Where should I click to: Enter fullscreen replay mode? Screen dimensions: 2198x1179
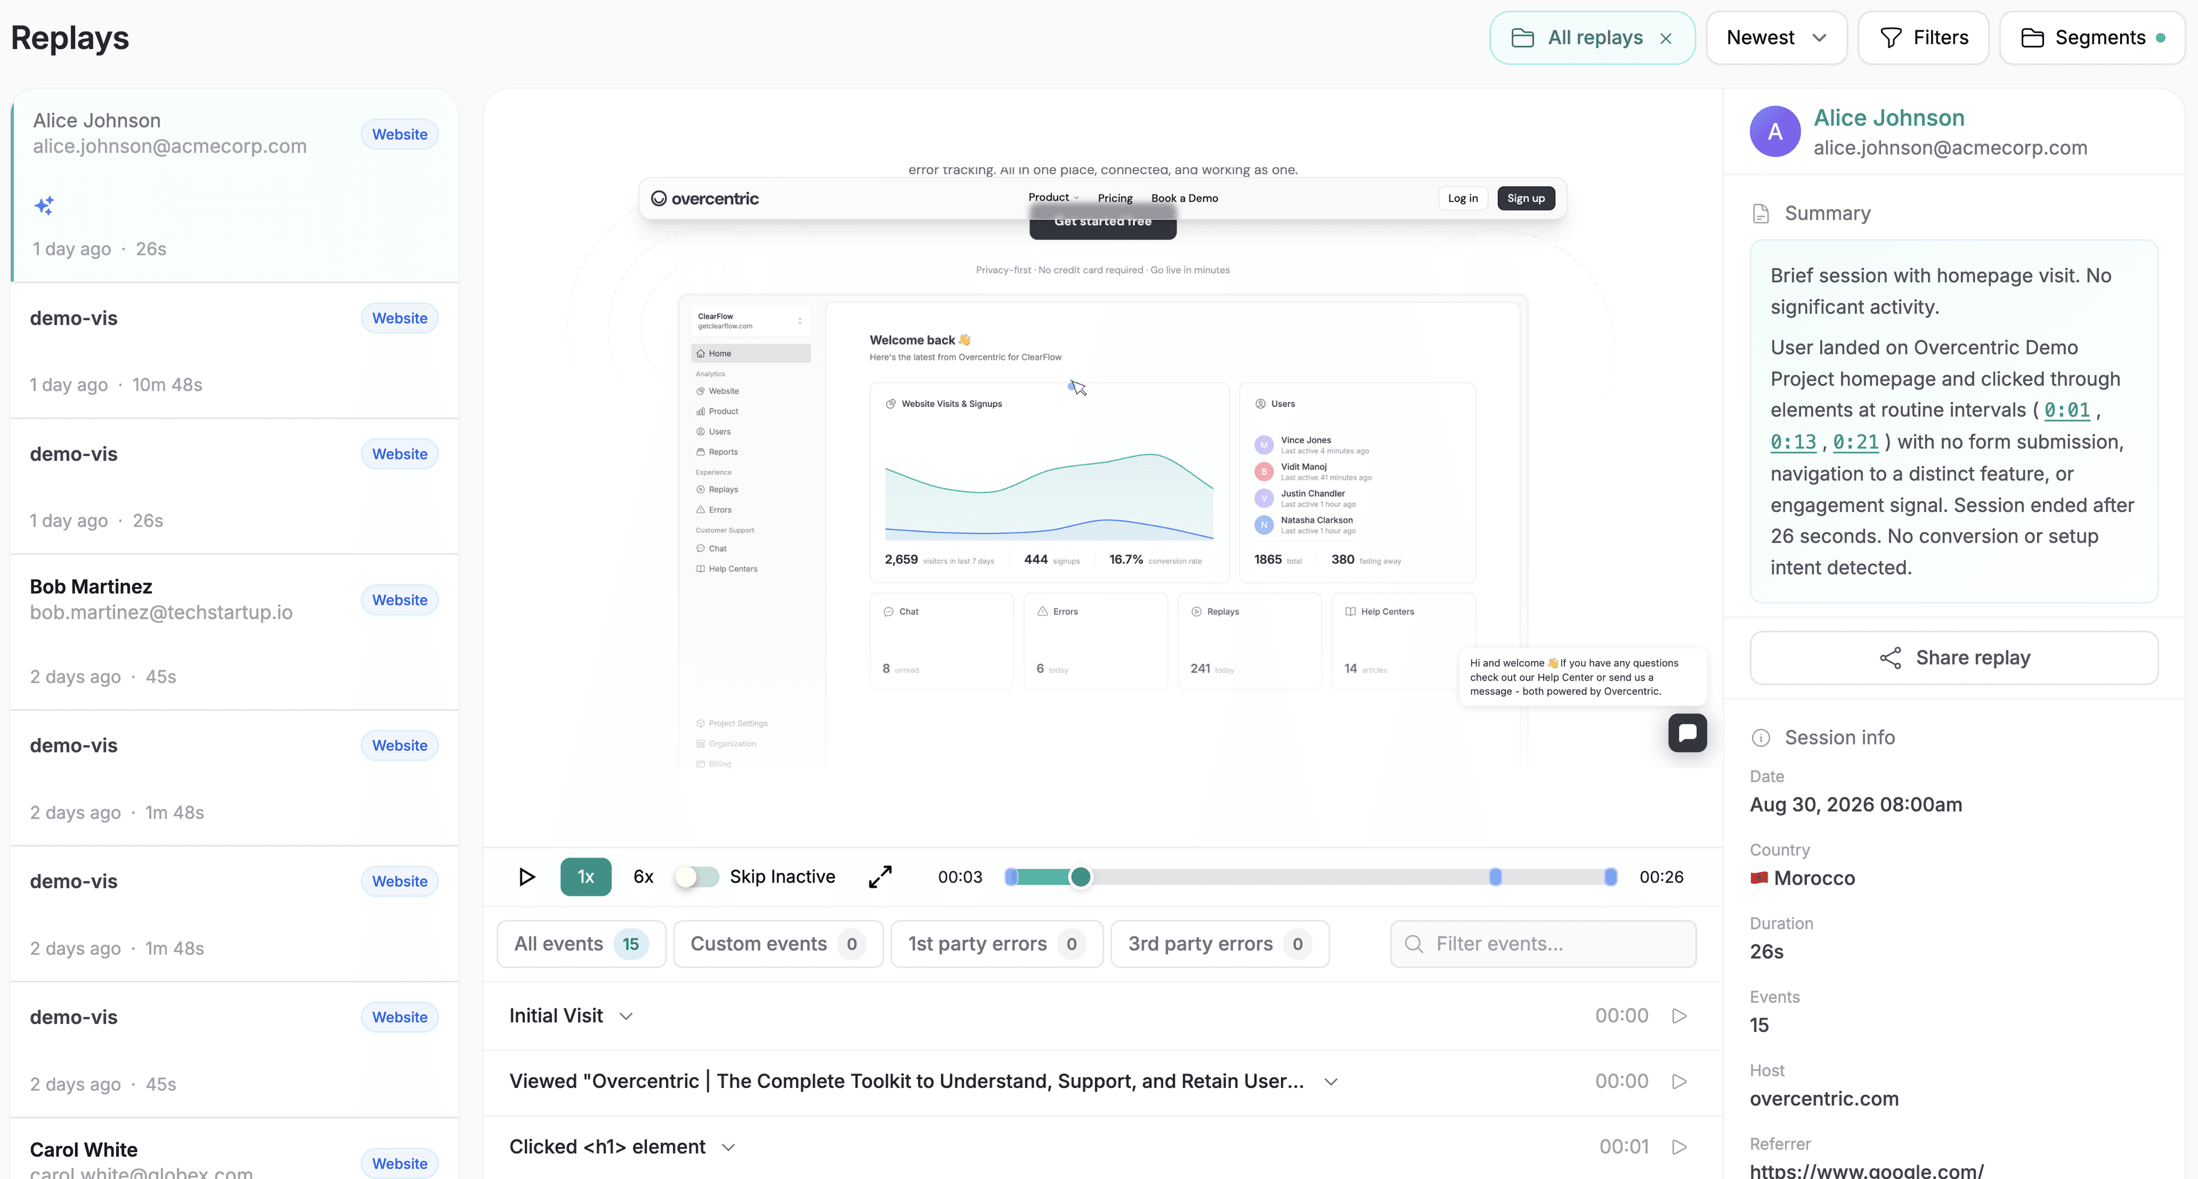[x=880, y=877]
